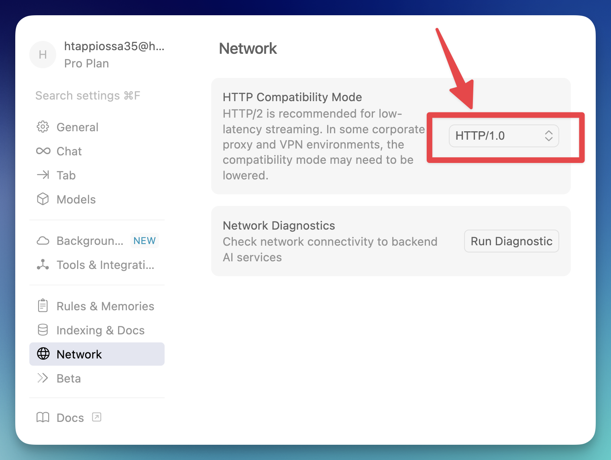Click the 'Check network connectivity' description

pos(330,249)
